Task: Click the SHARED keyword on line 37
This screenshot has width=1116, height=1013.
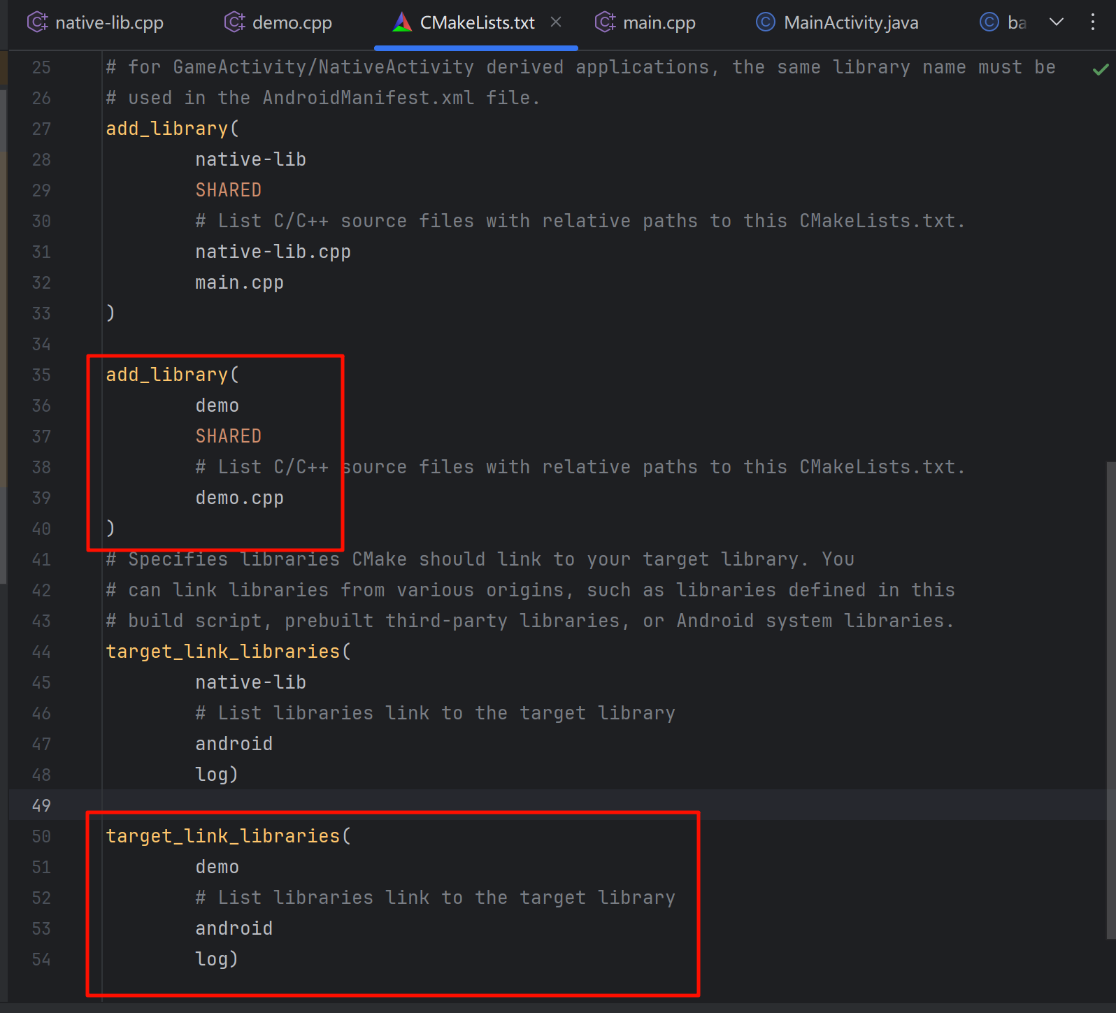Action: [x=228, y=436]
